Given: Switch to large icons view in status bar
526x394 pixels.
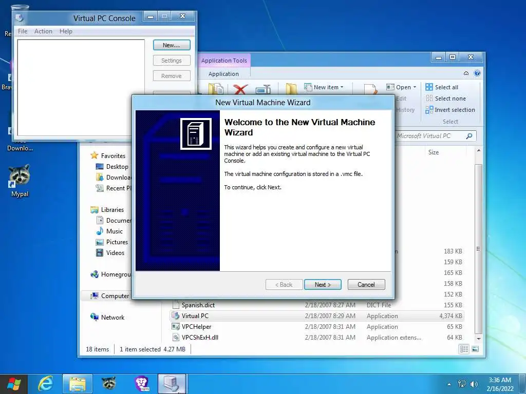Looking at the screenshot, I should coord(475,349).
